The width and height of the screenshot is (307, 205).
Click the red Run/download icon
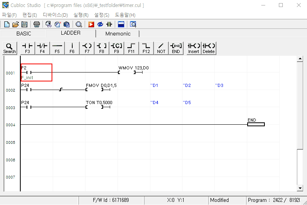click(x=91, y=24)
